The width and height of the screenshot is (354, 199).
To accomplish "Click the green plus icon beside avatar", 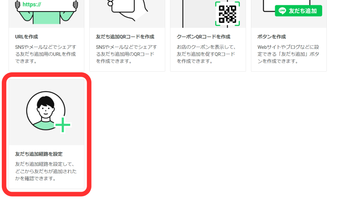I will point(63,125).
